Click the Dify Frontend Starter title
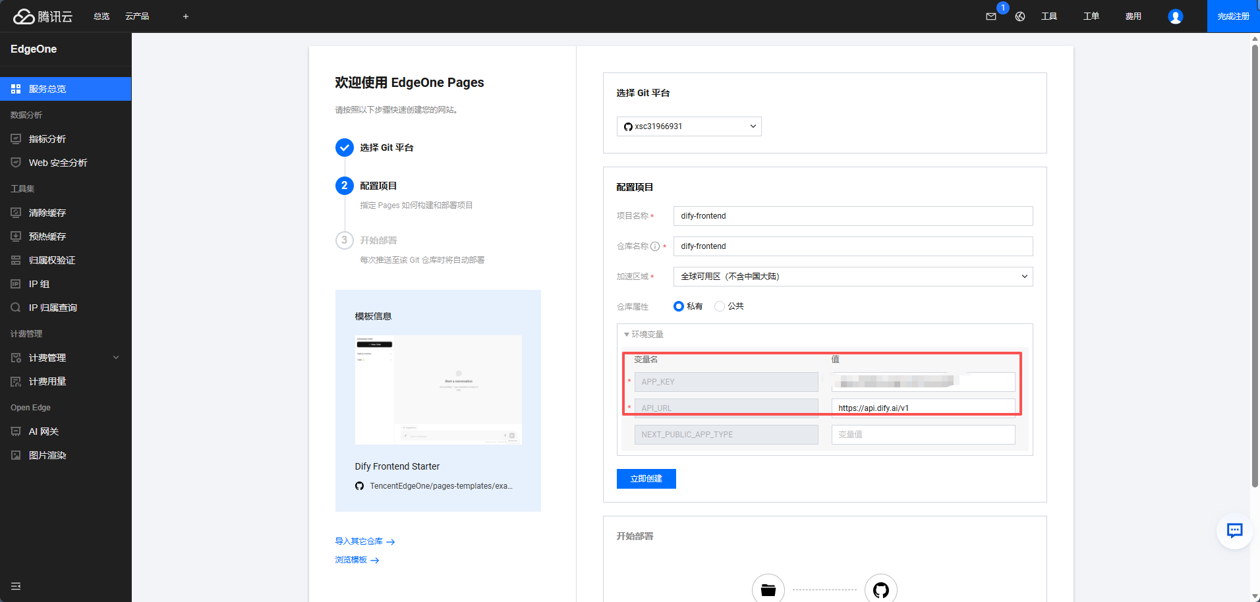 pyautogui.click(x=397, y=466)
